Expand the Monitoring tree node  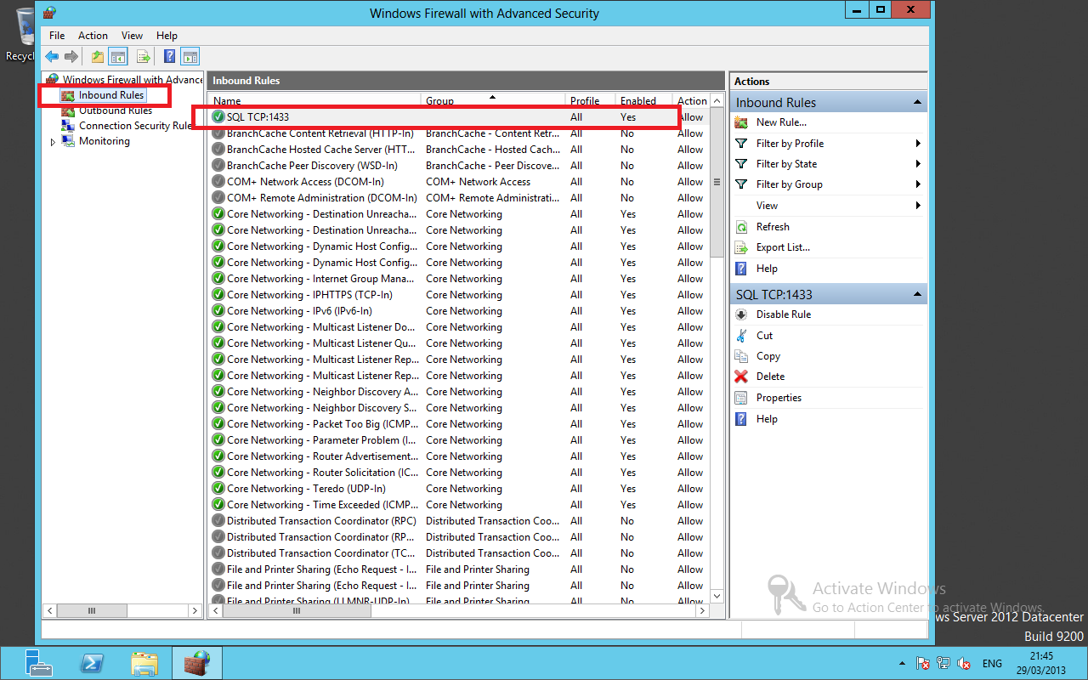[x=53, y=142]
